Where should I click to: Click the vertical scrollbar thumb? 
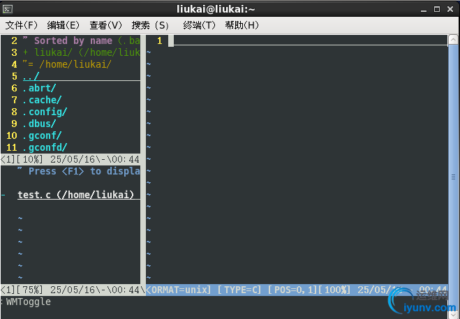pyautogui.click(x=453, y=177)
